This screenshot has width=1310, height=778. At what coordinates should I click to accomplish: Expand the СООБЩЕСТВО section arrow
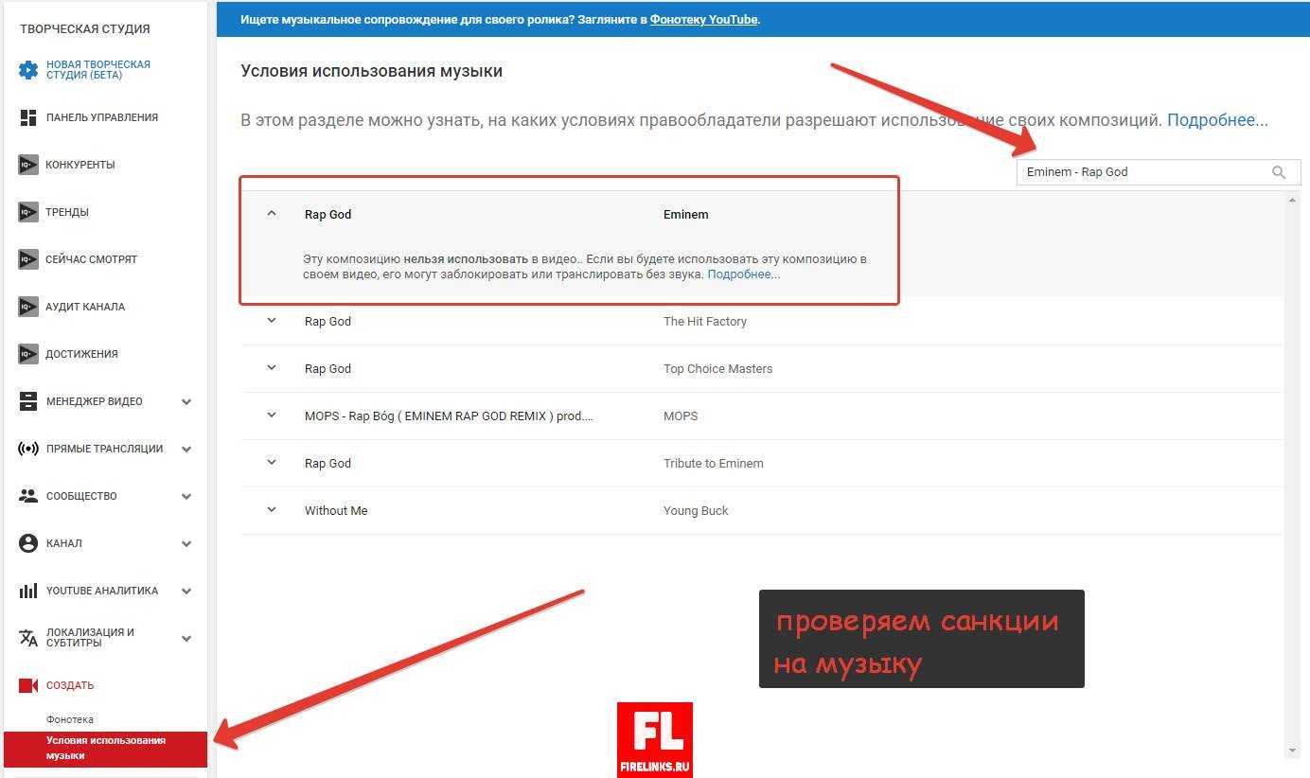[x=186, y=496]
